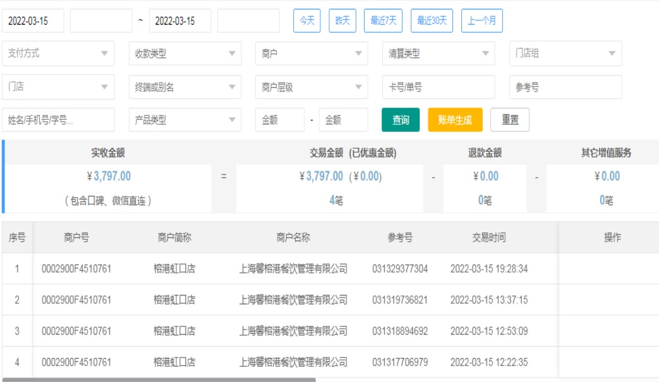
Task: Click the 今天 quick date button
Action: click(x=307, y=21)
